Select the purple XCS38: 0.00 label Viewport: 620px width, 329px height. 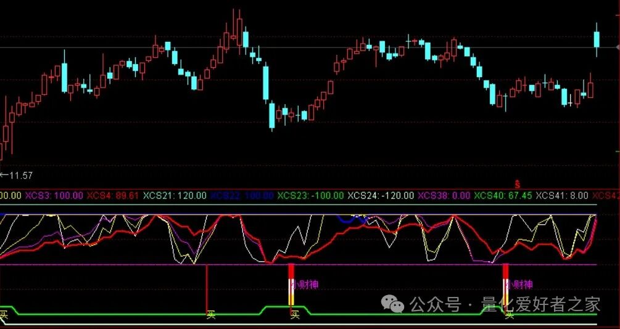pos(444,195)
